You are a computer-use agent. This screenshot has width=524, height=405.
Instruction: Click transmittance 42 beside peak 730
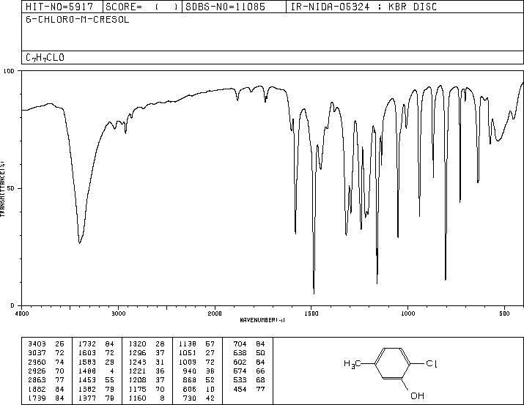(210, 398)
